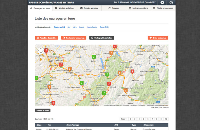This screenshot has width=200, height=130.
Task: Click the green map marker near Belley
Action: point(93,57)
